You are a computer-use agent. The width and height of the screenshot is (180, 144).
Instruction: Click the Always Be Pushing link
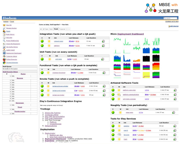pyautogui.click(x=52, y=113)
